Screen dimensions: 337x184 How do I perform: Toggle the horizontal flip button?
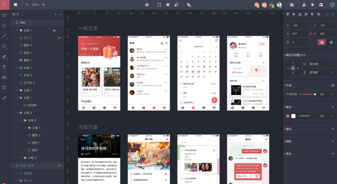(322, 42)
